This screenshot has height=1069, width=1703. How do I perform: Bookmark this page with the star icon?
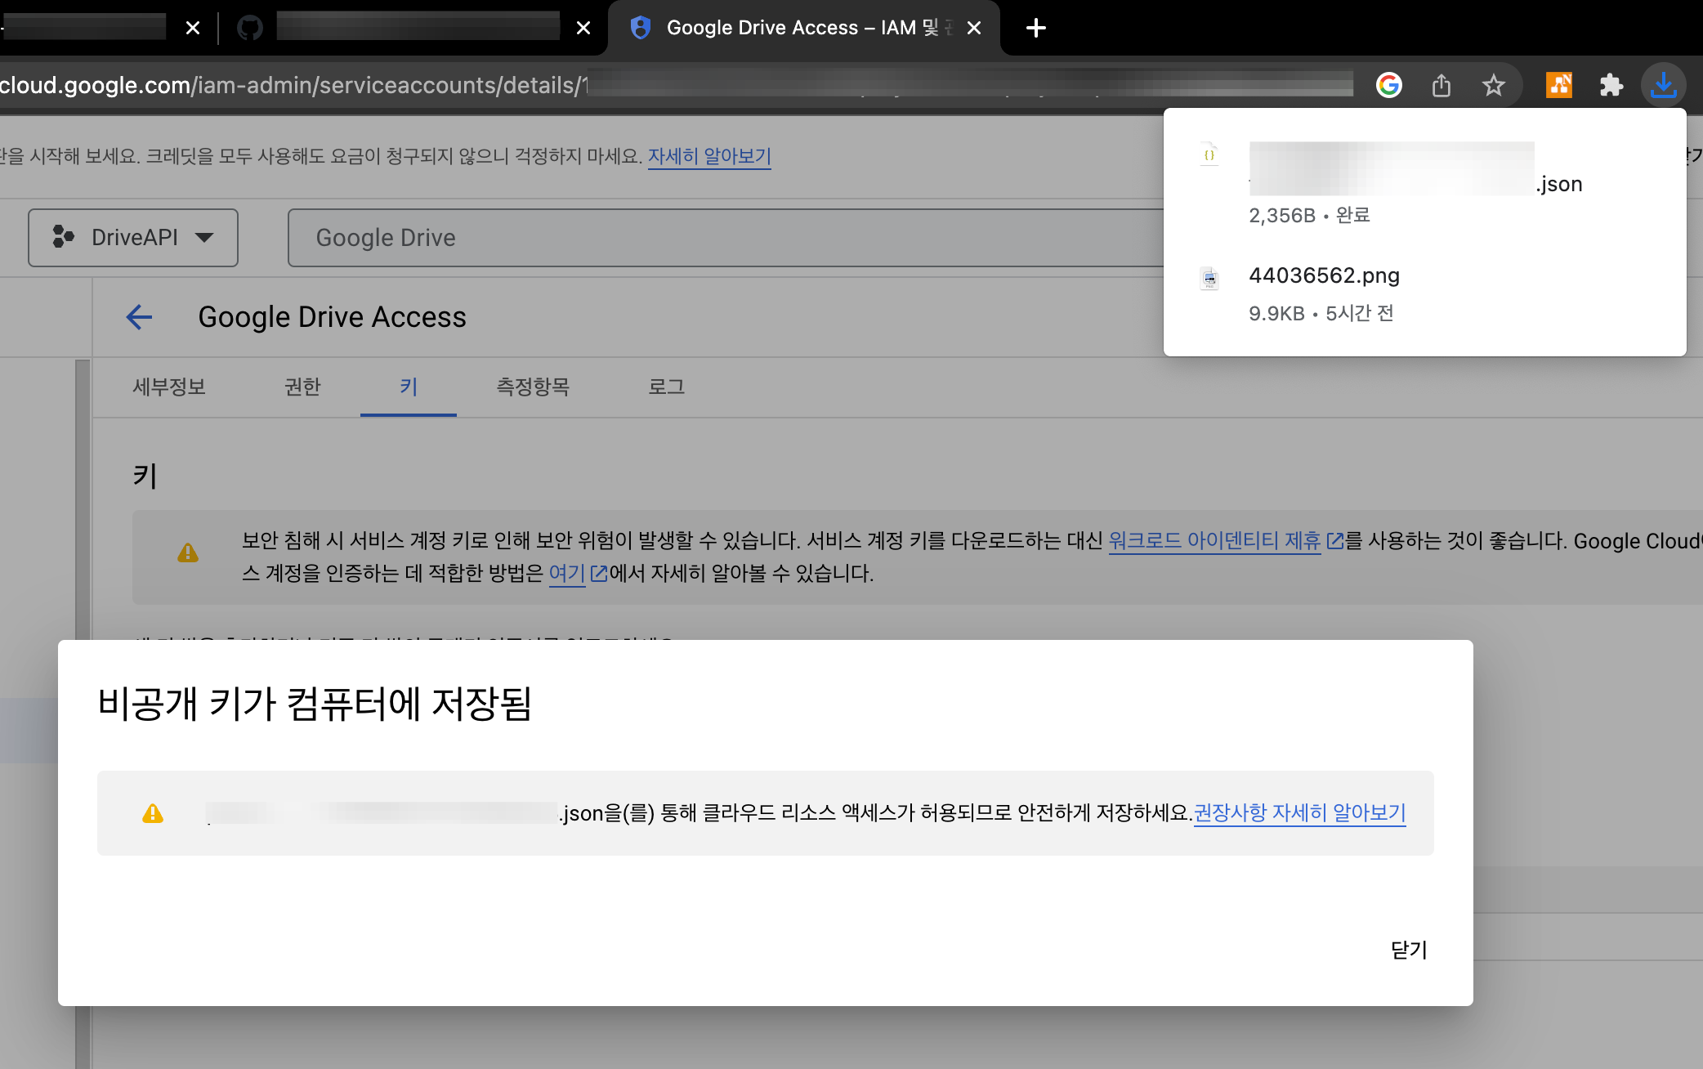pos(1494,85)
